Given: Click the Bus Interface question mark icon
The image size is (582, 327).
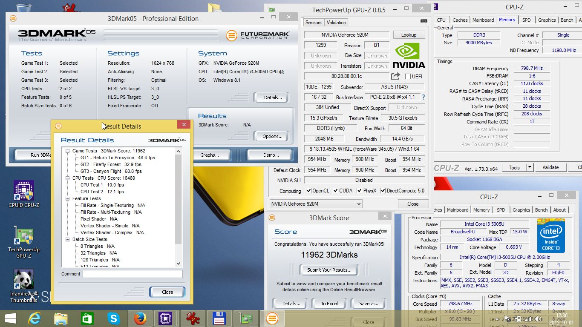Looking at the screenshot, I should click(424, 97).
